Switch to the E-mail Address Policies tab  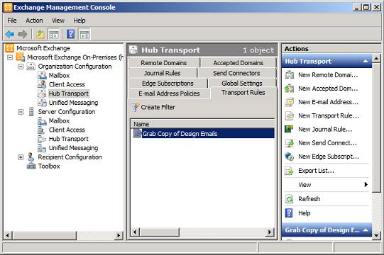[169, 93]
